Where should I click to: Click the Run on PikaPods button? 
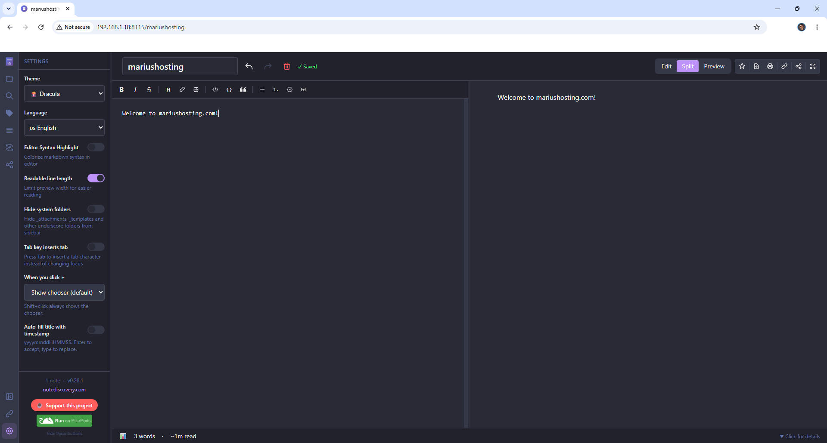point(64,421)
